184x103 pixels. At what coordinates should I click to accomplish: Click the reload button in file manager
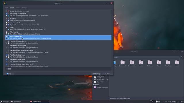coord(181,57)
